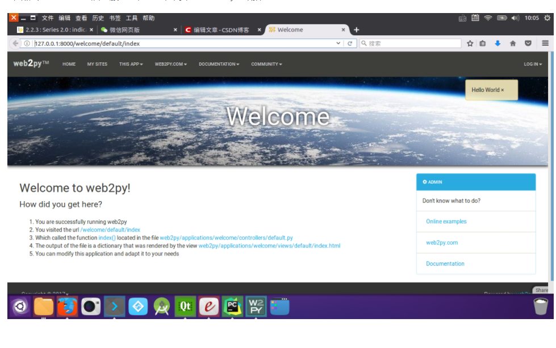This screenshot has height=348, width=556.
Task: Click the index() function link
Action: tap(107, 237)
